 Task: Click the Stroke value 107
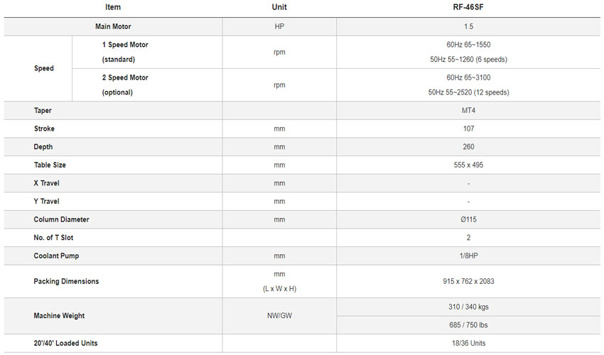point(468,129)
